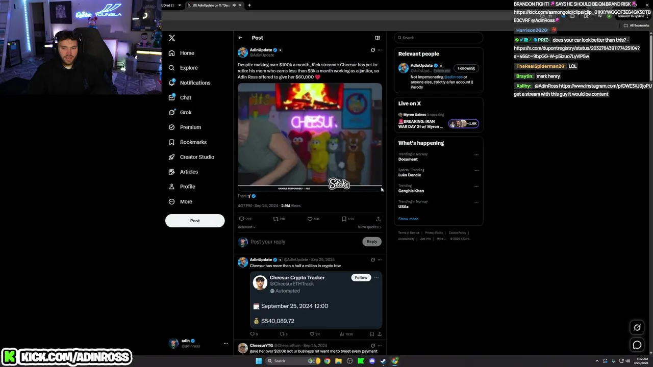Click the repost icon with 5 count
Screen dimensions: 653x367
(x=281, y=334)
